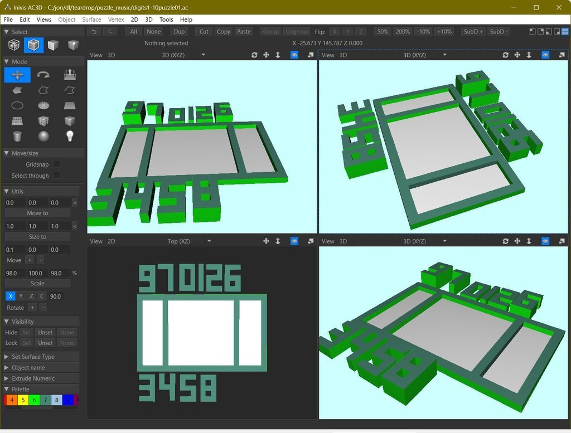Open the Views menu
This screenshot has height=433, width=571.
pos(44,20)
